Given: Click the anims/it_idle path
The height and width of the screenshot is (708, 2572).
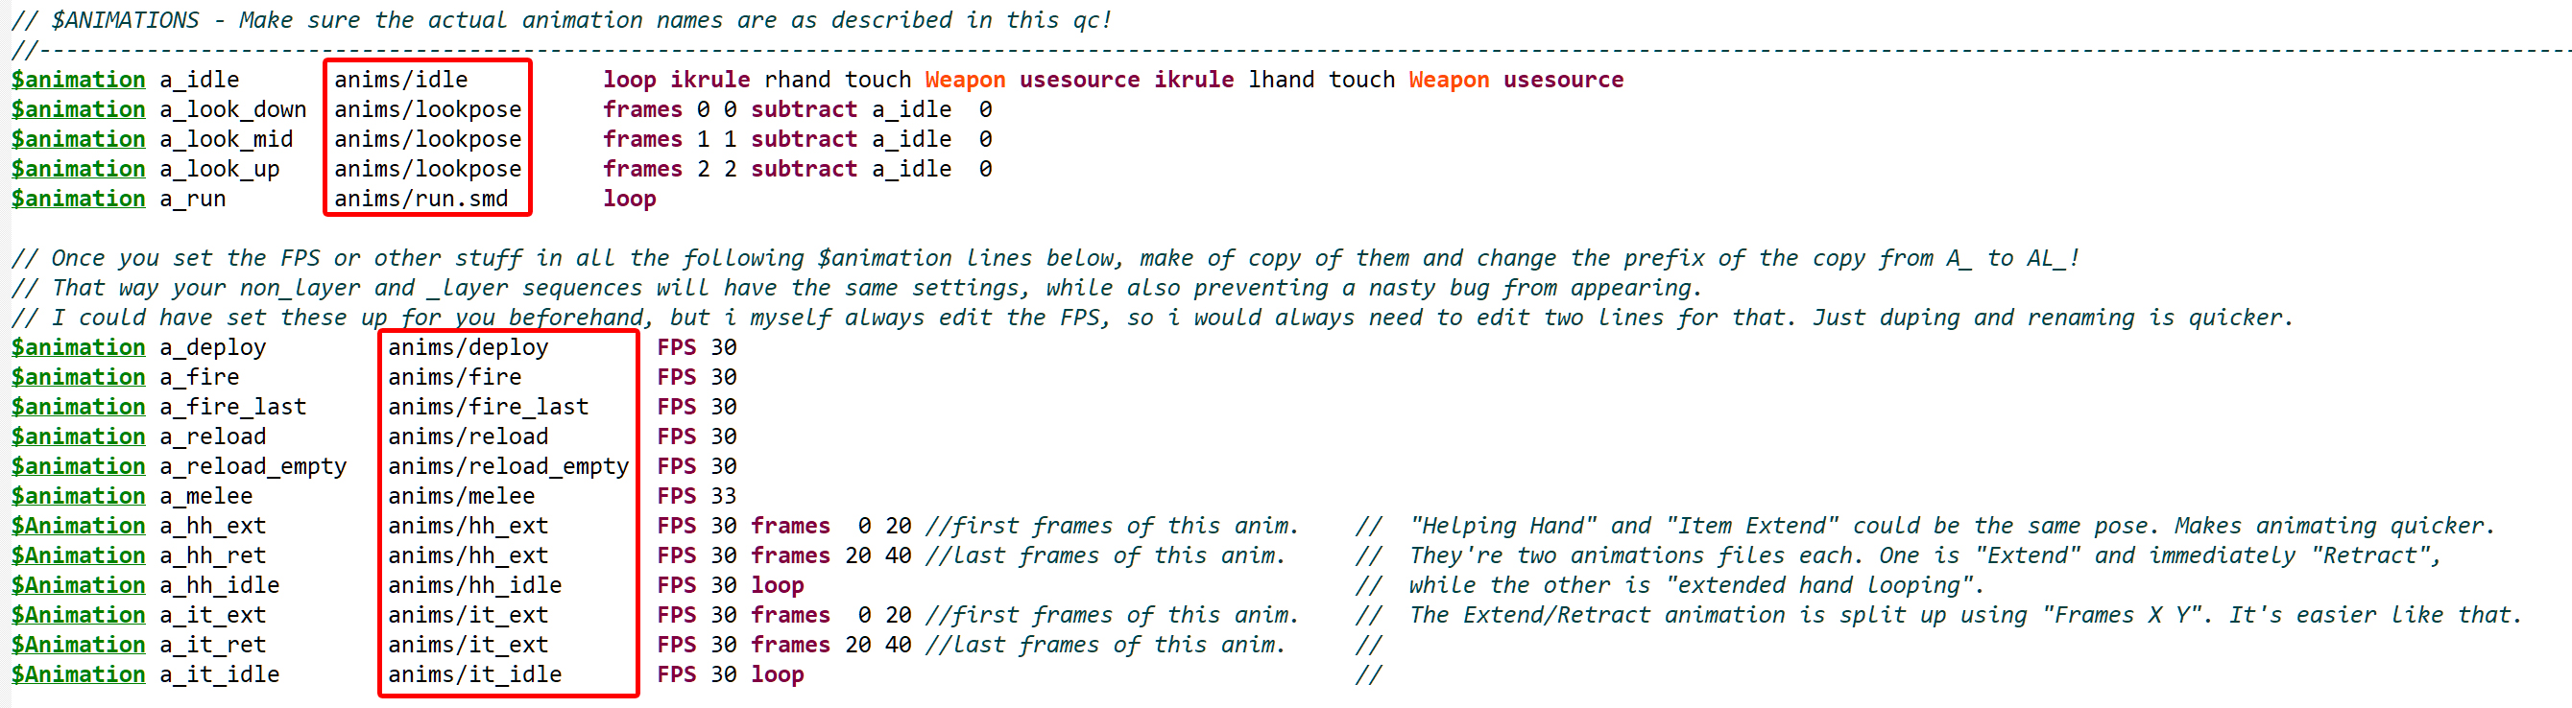Looking at the screenshot, I should [x=474, y=674].
